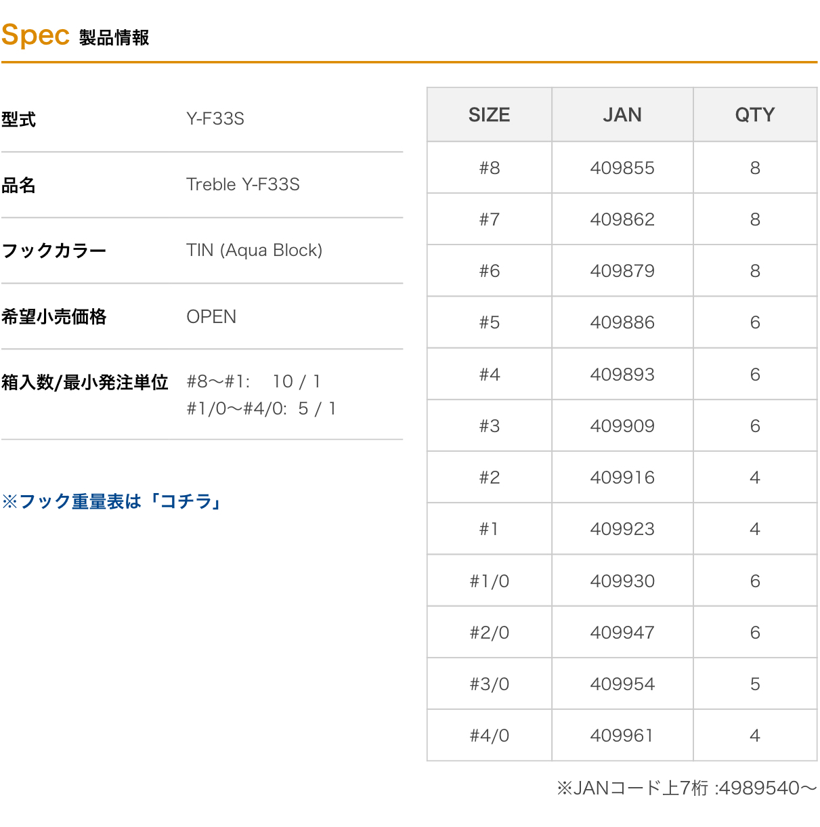Viewport: 820px width, 827px height.
Task: Click the TIN (Aqua Block) value
Action: (254, 251)
